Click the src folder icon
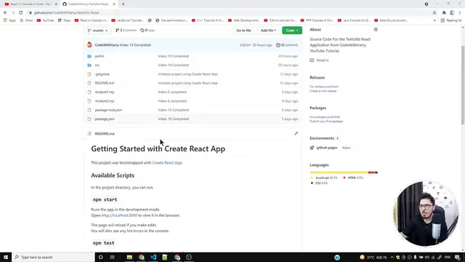 click(89, 65)
